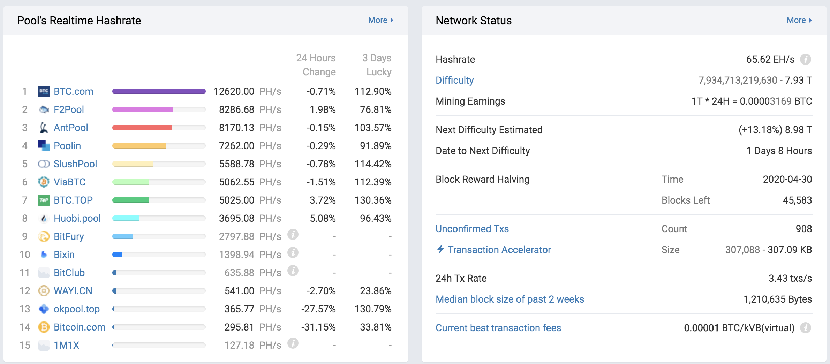Click the 3.43 txs/s rate value
Screen dimensions: 830x364
point(790,278)
